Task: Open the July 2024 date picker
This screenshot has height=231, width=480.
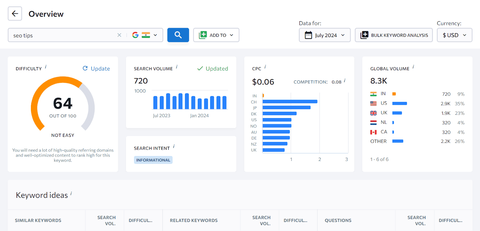Action: click(325, 35)
